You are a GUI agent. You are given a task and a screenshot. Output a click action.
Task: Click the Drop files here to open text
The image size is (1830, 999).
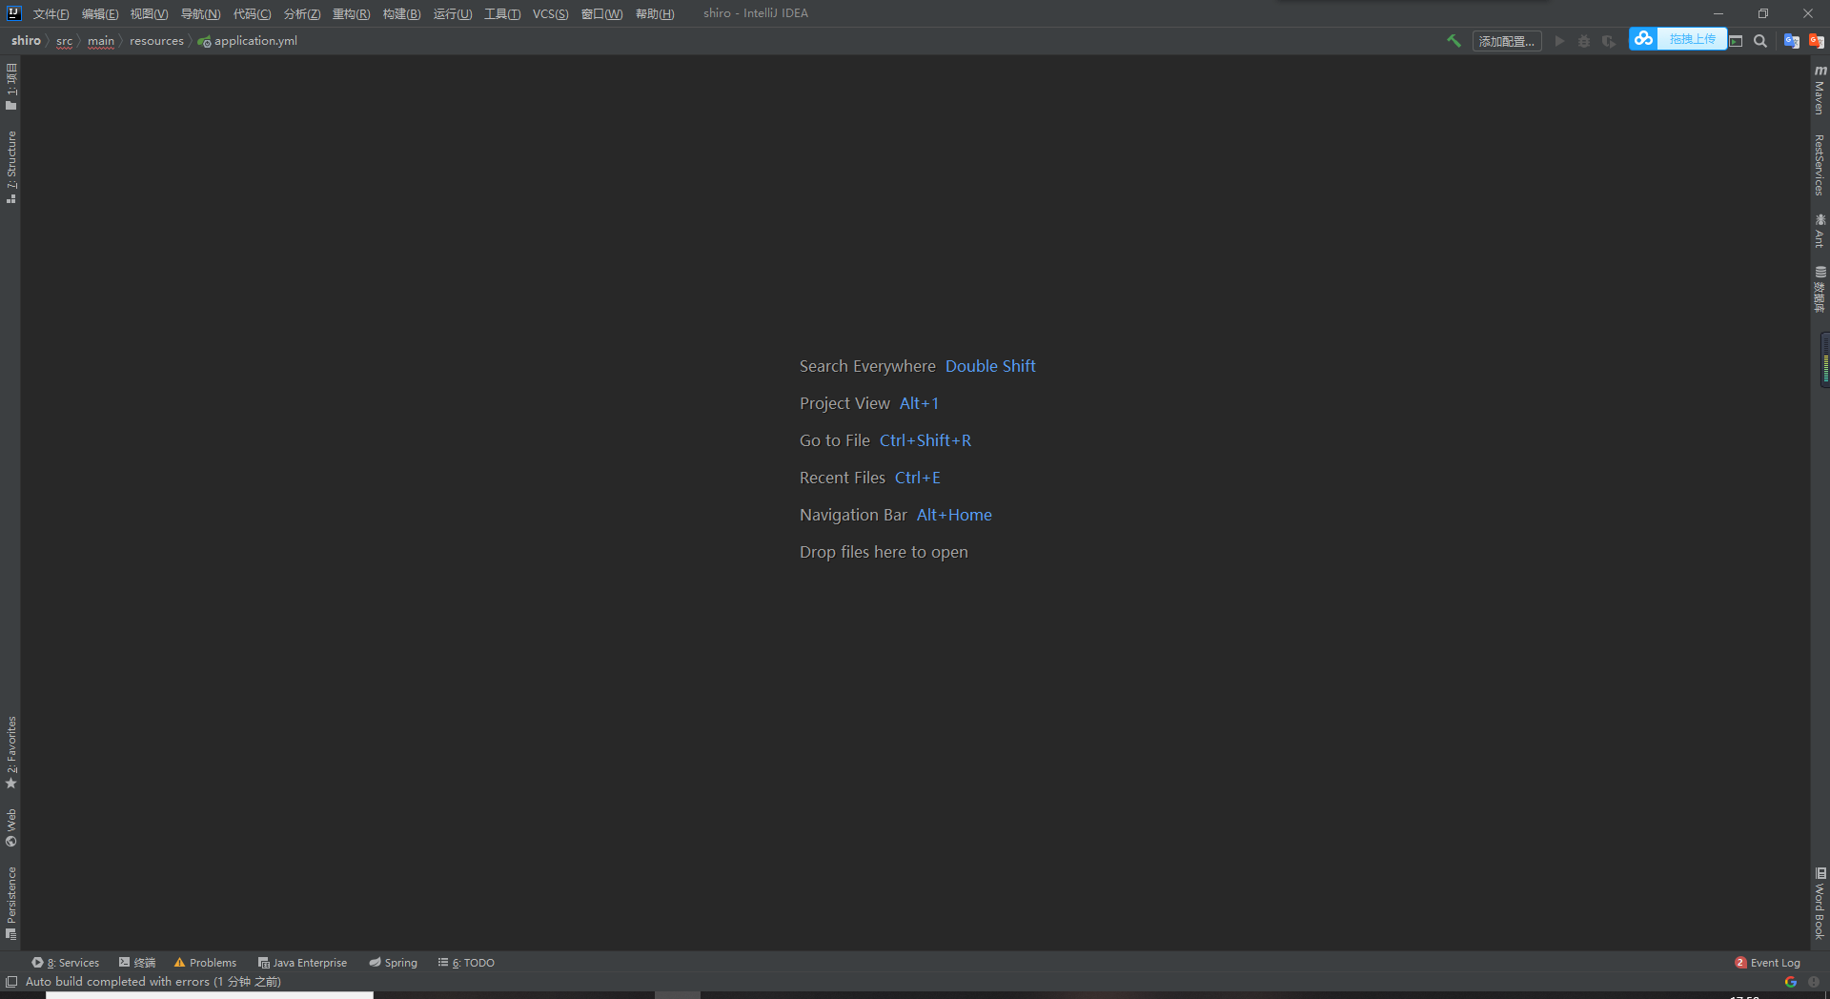pos(884,552)
